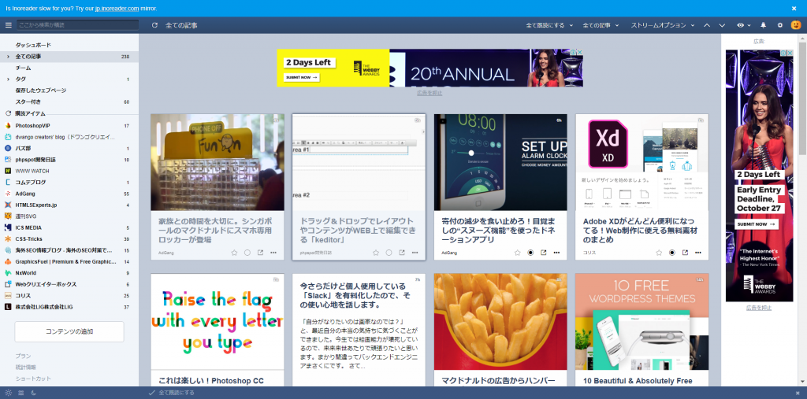Click 全て既読にする in bottom bar
The width and height of the screenshot is (807, 399).
point(171,393)
